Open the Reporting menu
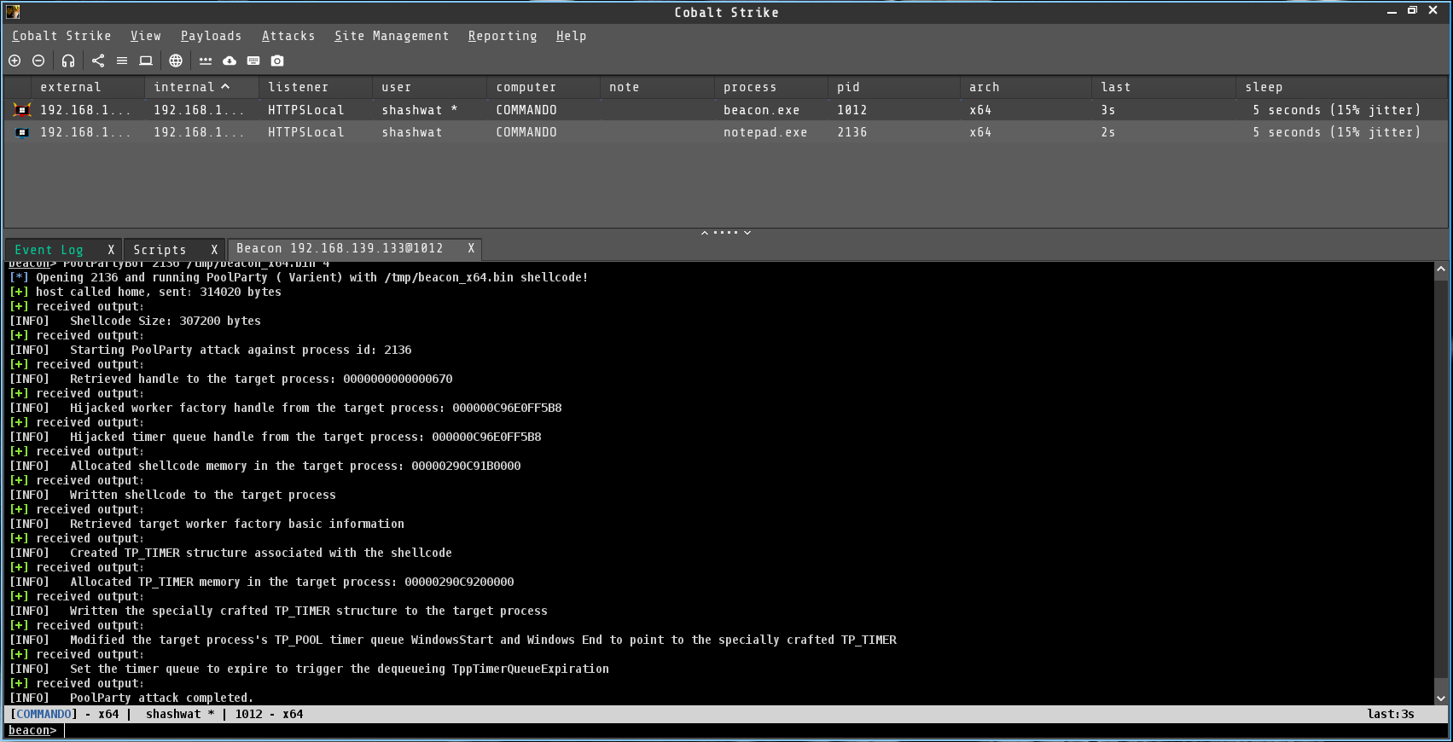Screen dimensions: 1453x742 pos(503,36)
